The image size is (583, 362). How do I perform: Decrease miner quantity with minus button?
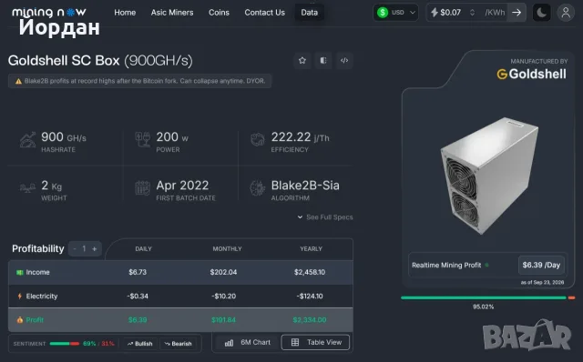pyautogui.click(x=75, y=248)
